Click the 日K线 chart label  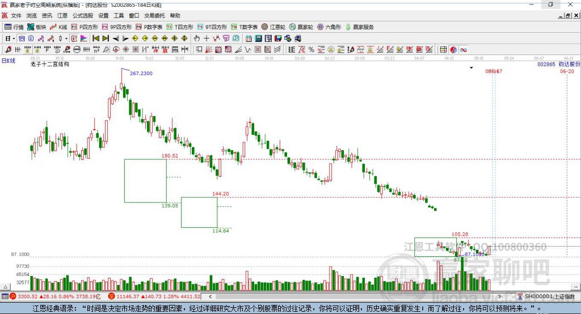(x=9, y=61)
